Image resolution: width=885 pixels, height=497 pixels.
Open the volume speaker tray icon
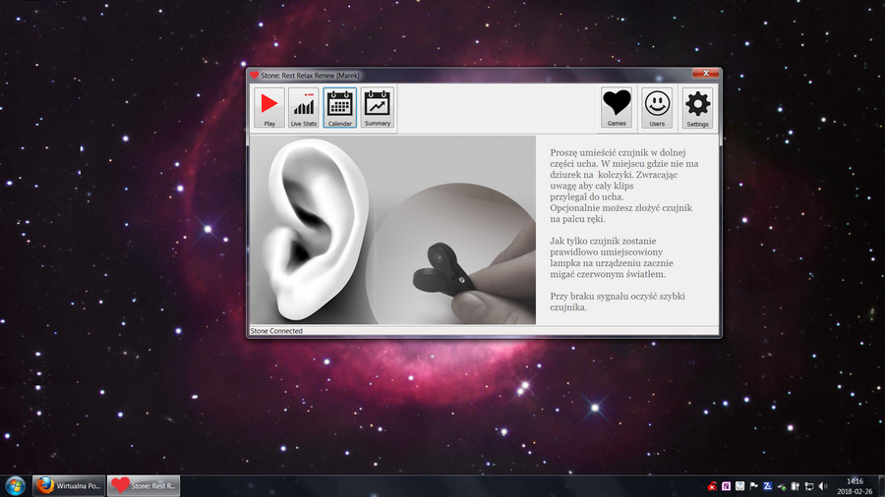(x=823, y=486)
